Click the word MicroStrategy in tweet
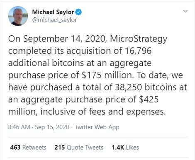 (139, 39)
